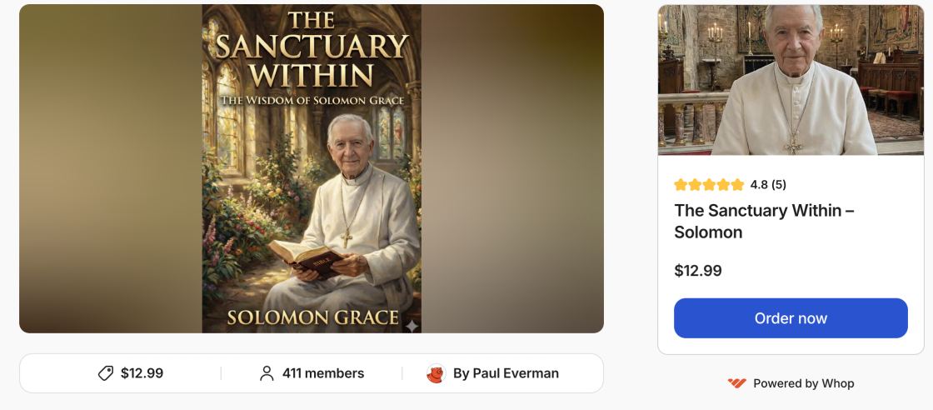Click the sparkle icon on the book cover
The image size is (933, 410).
tap(412, 326)
